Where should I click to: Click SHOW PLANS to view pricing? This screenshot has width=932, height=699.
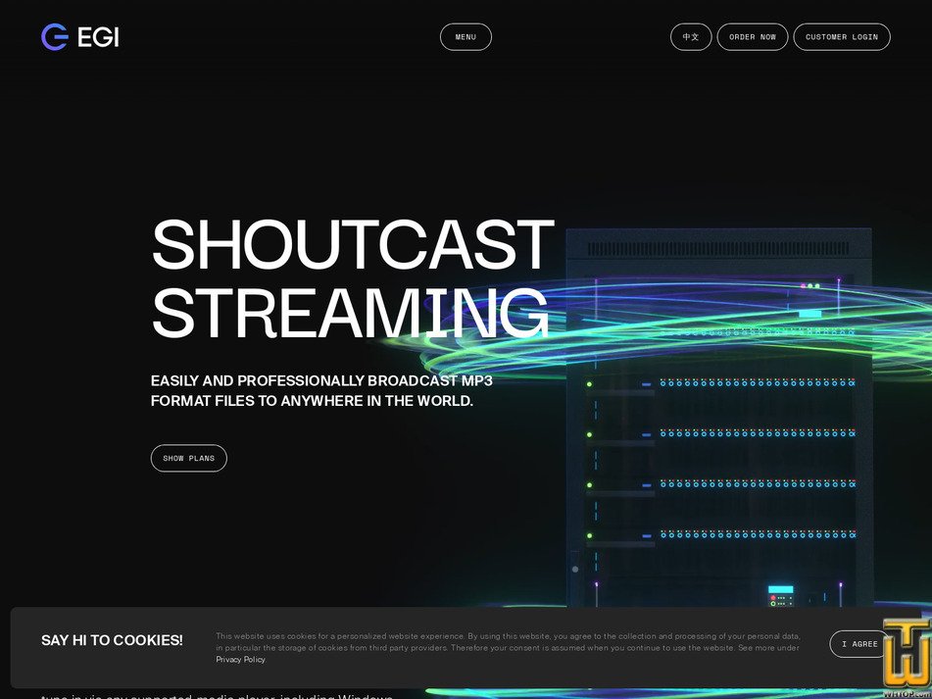coord(188,458)
